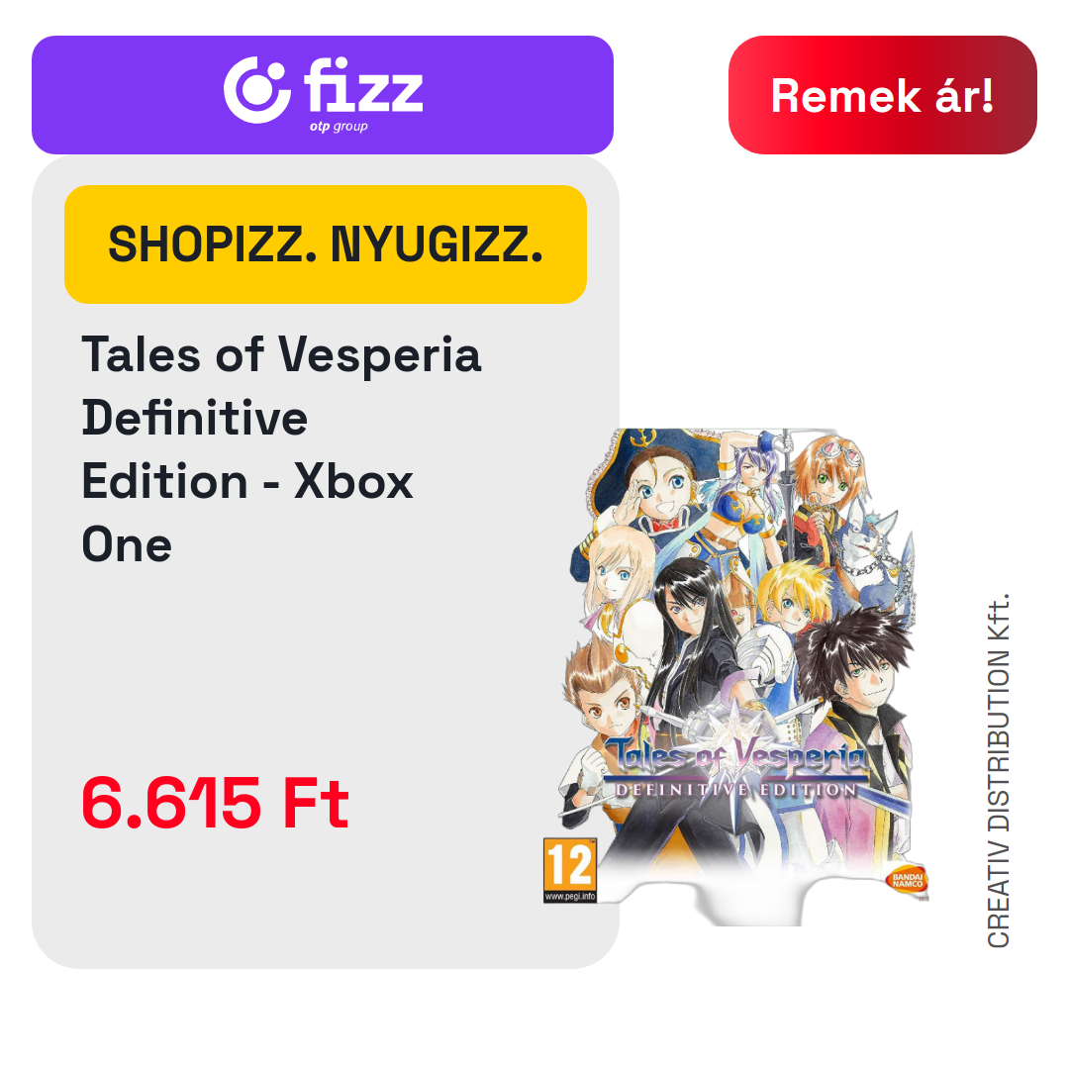1069x1069 pixels.
Task: Open the Tales of Vesperia product title
Action: (281, 449)
